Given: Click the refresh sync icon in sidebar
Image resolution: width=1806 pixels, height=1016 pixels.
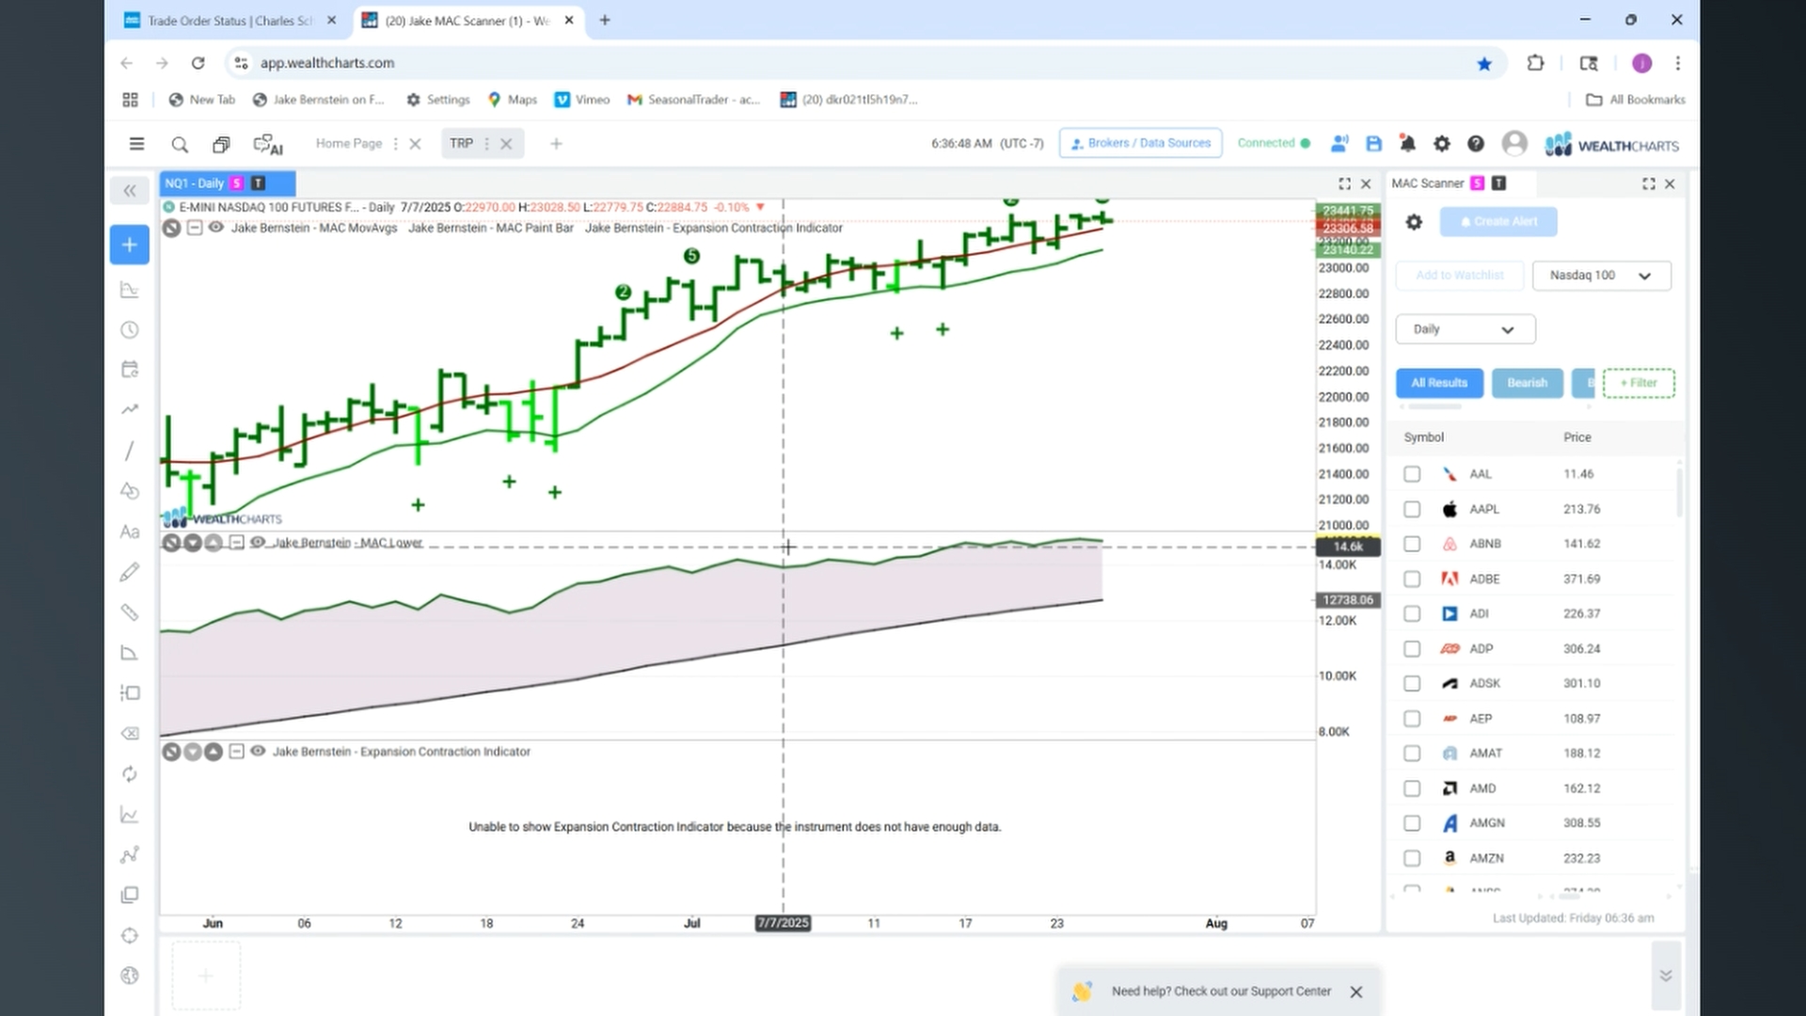Looking at the screenshot, I should [130, 774].
